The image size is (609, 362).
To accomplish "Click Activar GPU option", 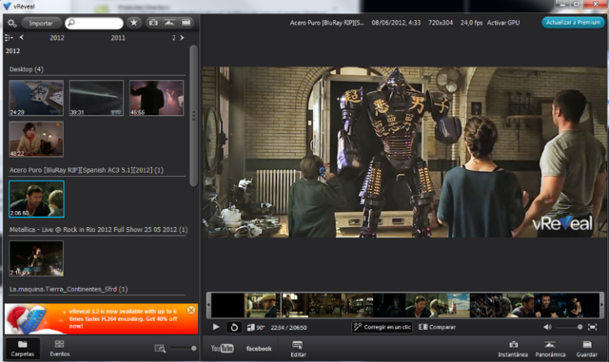I will pyautogui.click(x=503, y=23).
